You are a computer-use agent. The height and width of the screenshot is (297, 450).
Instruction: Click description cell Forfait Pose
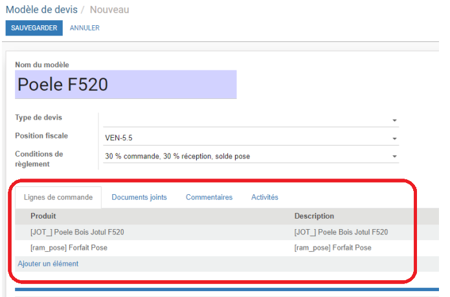coord(333,248)
